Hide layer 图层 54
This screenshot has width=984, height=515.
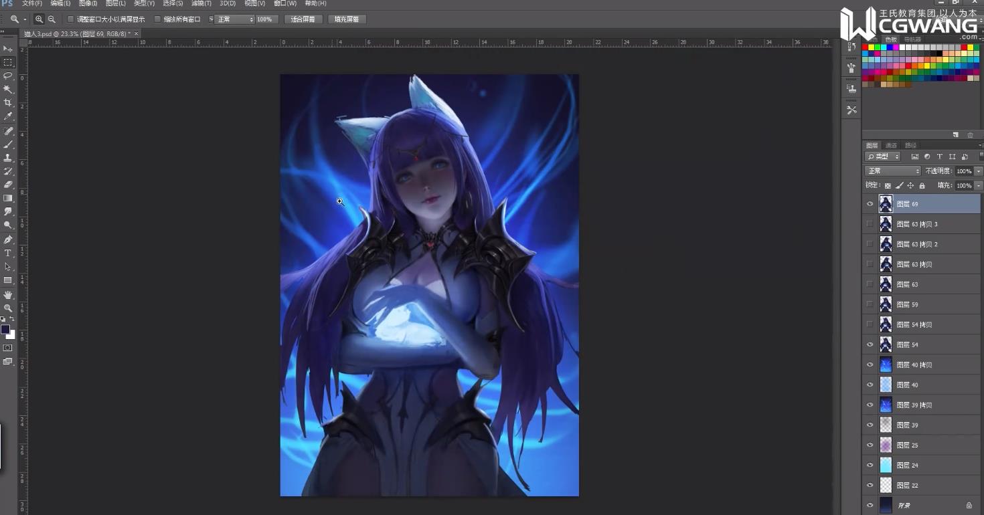[x=870, y=344]
